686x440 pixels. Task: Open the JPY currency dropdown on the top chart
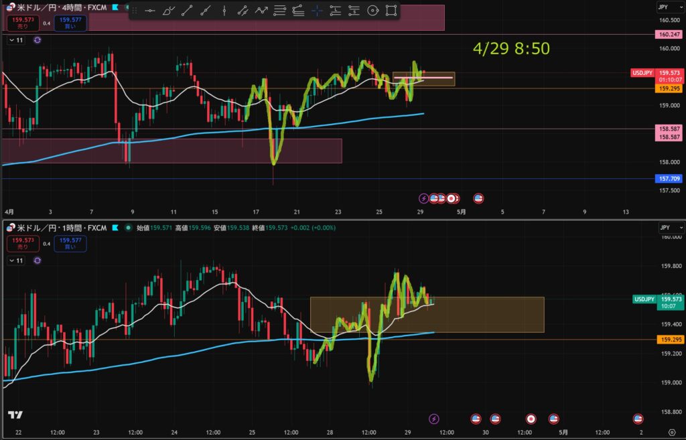tap(671, 7)
